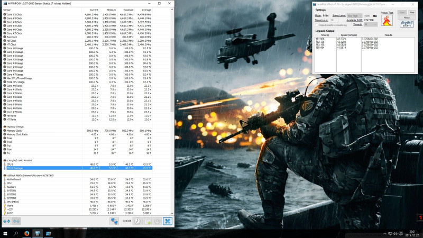The image size is (423, 238).
Task: Select the CPU 0 Package sensor row
Action: (x=77, y=168)
